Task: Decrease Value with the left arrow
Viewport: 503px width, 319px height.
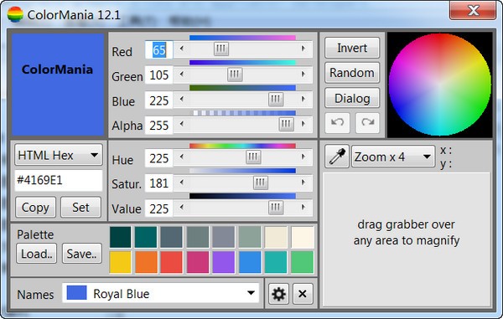Action: tap(182, 207)
